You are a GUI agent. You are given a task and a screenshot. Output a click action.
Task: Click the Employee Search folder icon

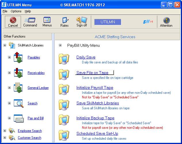point(12,131)
